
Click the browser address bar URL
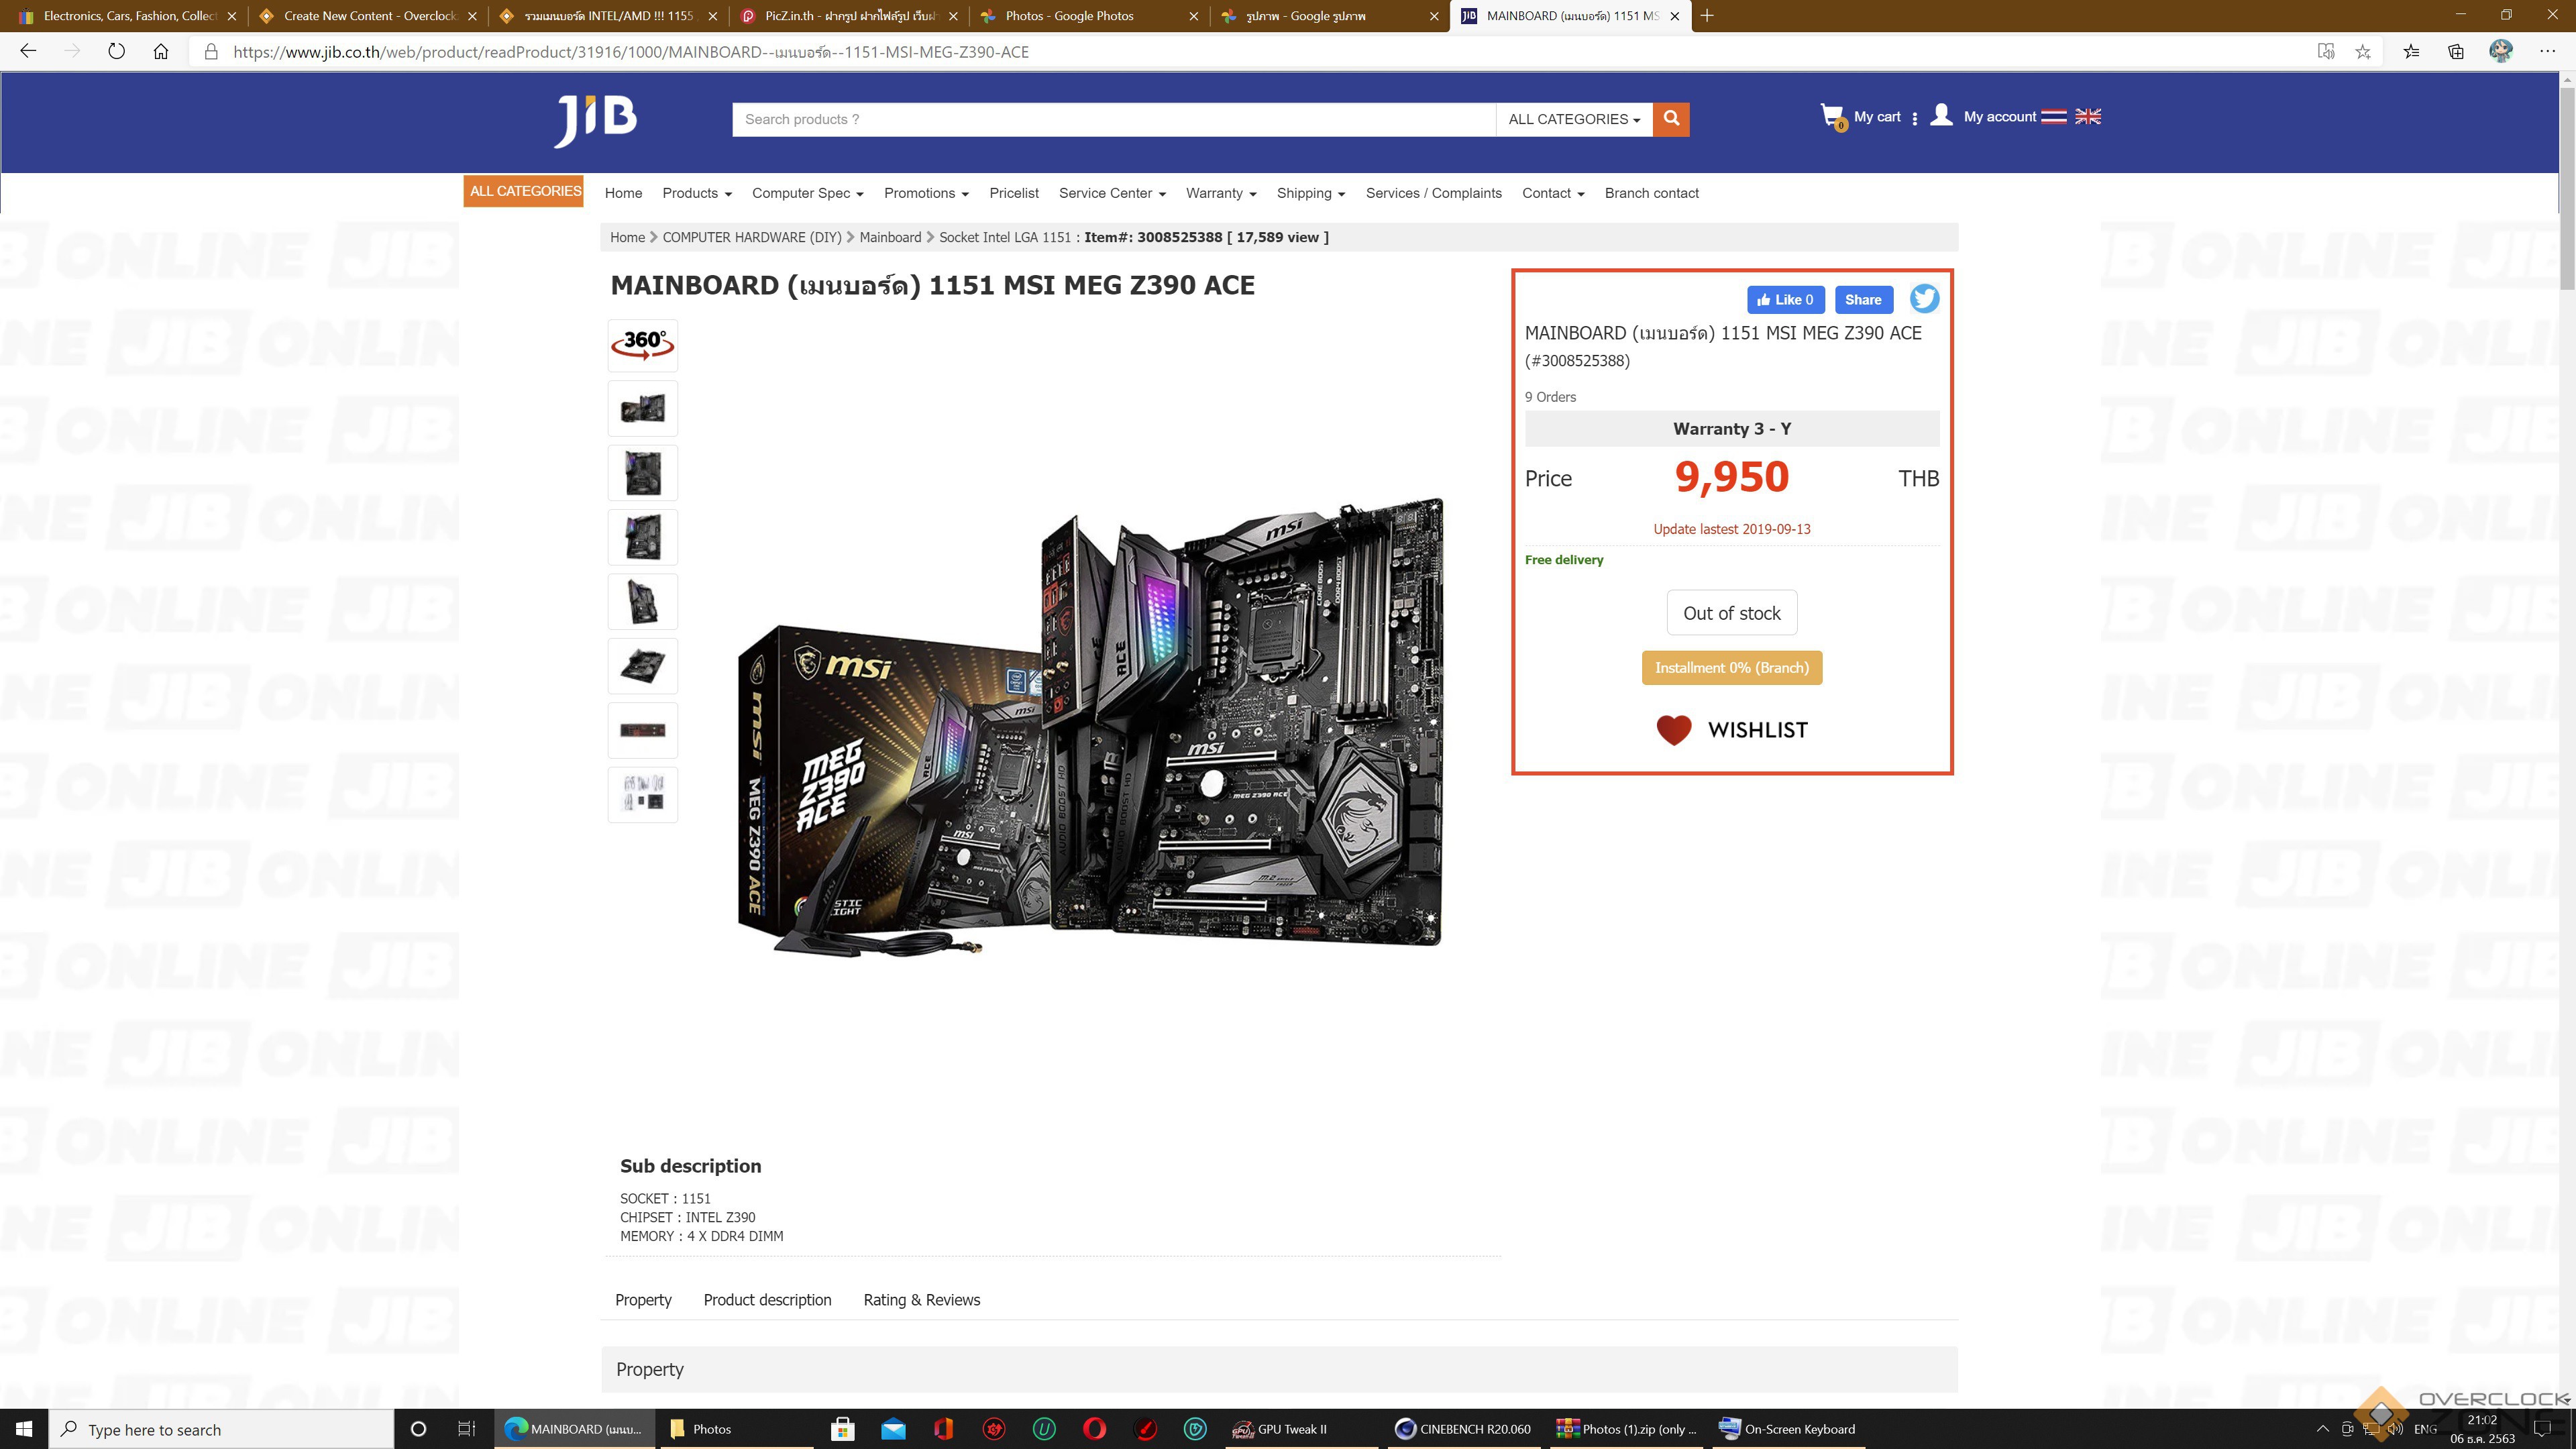[x=631, y=52]
